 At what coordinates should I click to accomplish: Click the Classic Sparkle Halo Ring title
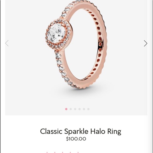[81, 131]
